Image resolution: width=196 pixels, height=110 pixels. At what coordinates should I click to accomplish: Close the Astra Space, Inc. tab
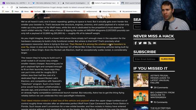(x=29, y=3)
